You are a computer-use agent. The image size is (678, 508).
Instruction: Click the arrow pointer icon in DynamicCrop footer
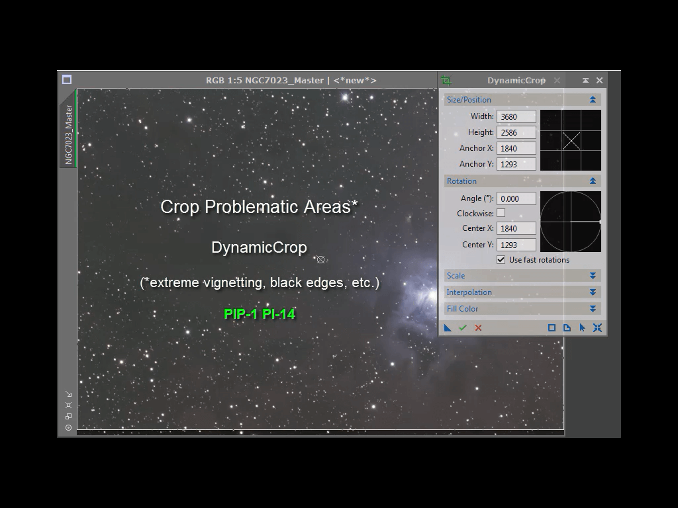pos(582,327)
